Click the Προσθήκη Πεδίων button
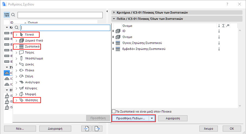The height and width of the screenshot is (134, 246). click(x=131, y=118)
